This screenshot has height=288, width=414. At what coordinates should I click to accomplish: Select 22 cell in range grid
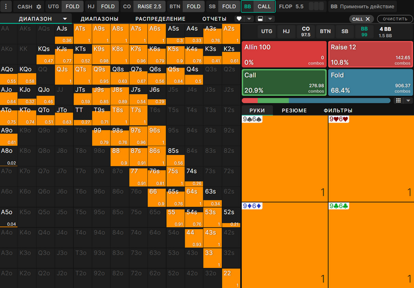[x=231, y=278]
